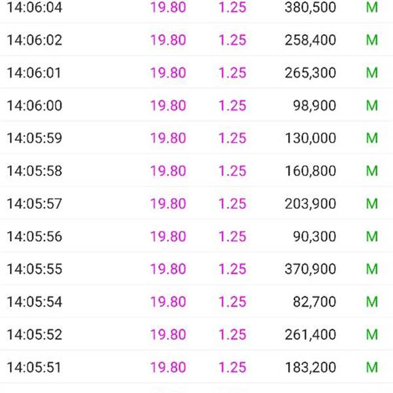The image size is (393, 393).
Task: Open the 14:05:51 trade row
Action: 196,367
